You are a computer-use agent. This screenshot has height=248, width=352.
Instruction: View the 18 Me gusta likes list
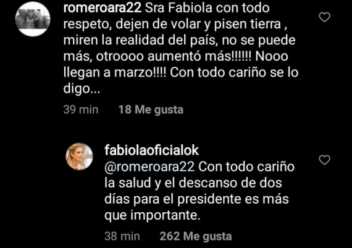coord(151,110)
